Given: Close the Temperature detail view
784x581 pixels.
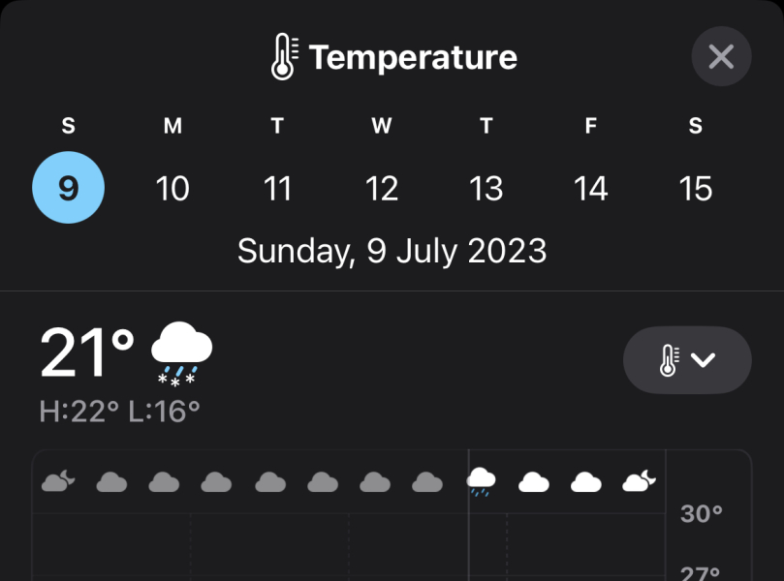Looking at the screenshot, I should [x=720, y=56].
